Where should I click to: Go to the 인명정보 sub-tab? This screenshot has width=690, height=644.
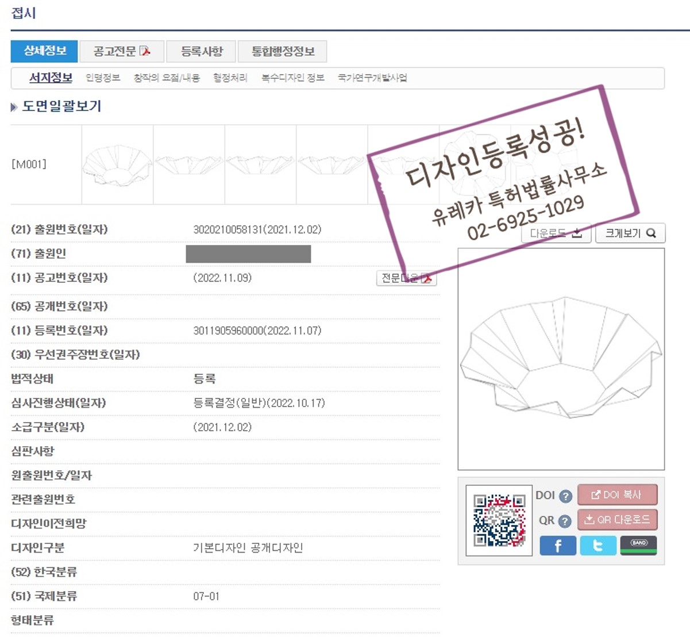pyautogui.click(x=103, y=78)
